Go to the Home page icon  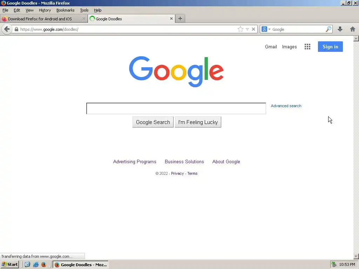(x=353, y=29)
